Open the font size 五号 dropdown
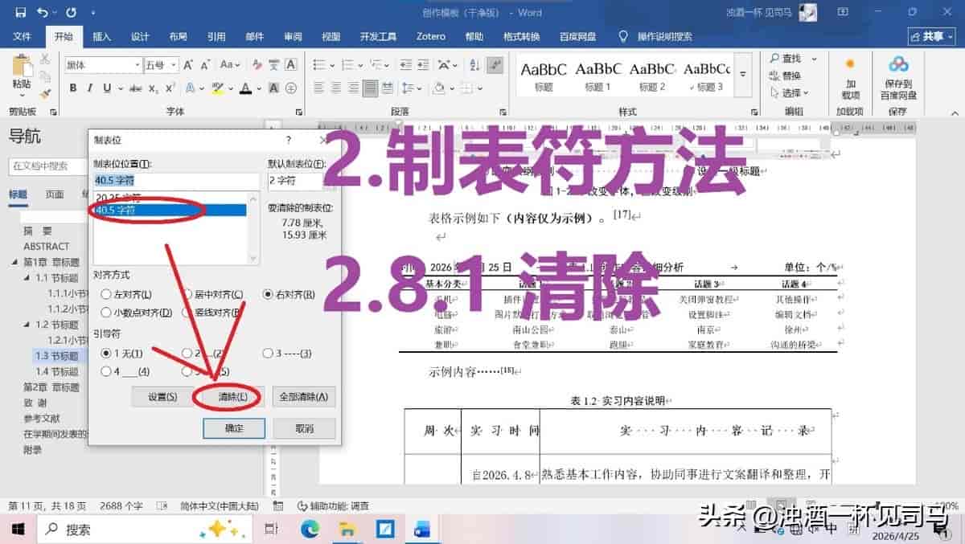965x544 pixels. [172, 65]
